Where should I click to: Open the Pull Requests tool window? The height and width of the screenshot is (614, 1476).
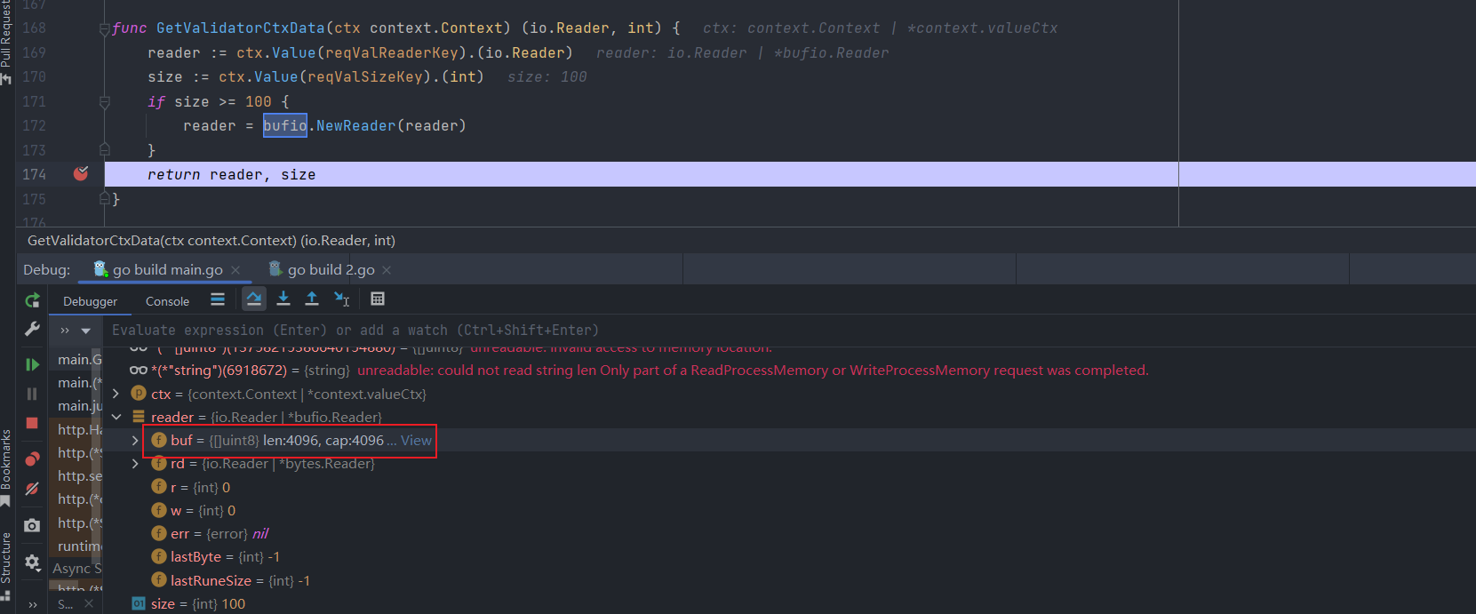coord(6,42)
